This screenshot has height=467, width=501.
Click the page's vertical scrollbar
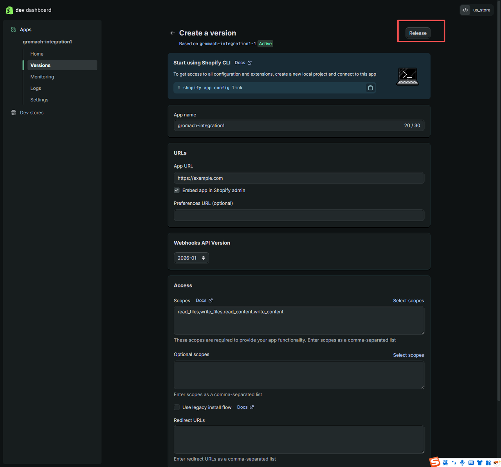click(x=498, y=196)
